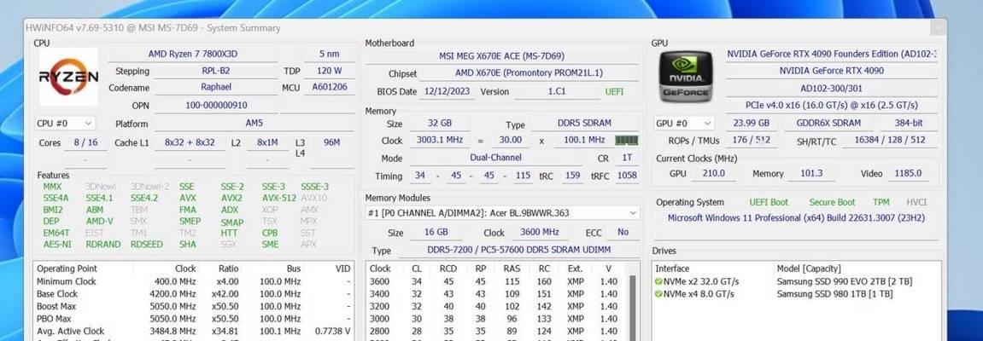Click the Dual-Channel mode field
Image resolution: width=983 pixels, height=341 pixels.
pyautogui.click(x=496, y=158)
